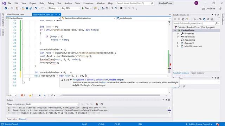This screenshot has width=225, height=126.
Task: Click the Open File folder icon
Action: 23,8
